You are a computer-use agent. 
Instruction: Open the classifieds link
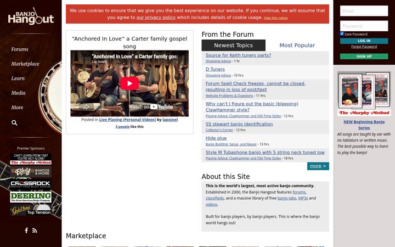215,198
